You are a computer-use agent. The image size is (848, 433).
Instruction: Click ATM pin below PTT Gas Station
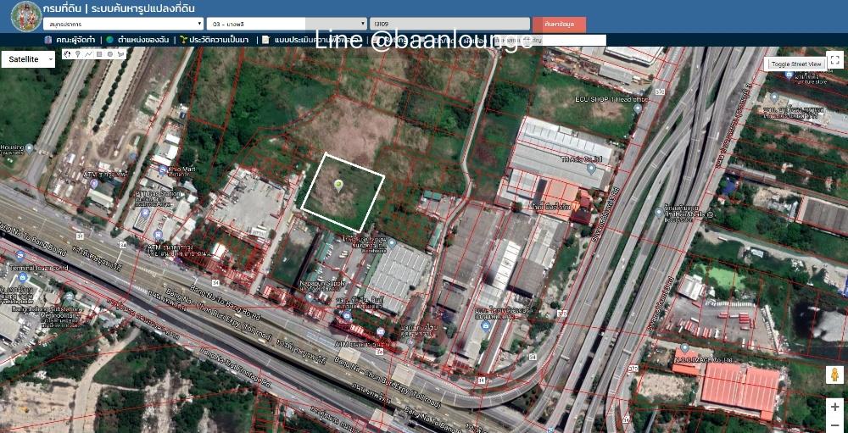coord(158,235)
